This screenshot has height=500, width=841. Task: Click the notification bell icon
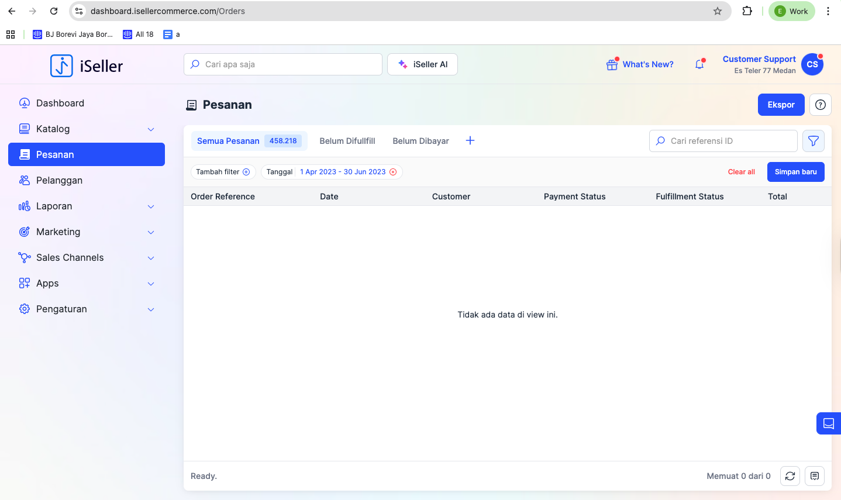click(699, 64)
